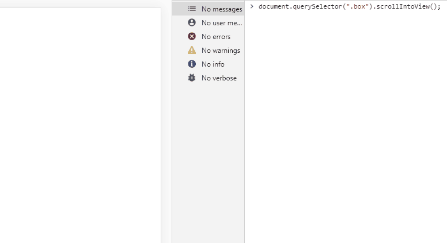The width and height of the screenshot is (447, 243).
Task: Select the "No verbose" sidebar label
Action: pos(219,78)
